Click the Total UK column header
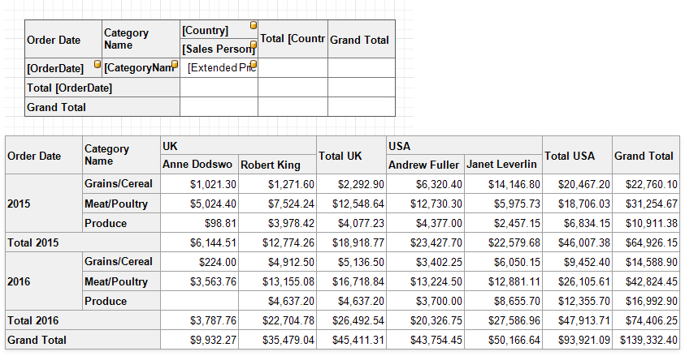This screenshot has height=356, width=685. coord(350,156)
